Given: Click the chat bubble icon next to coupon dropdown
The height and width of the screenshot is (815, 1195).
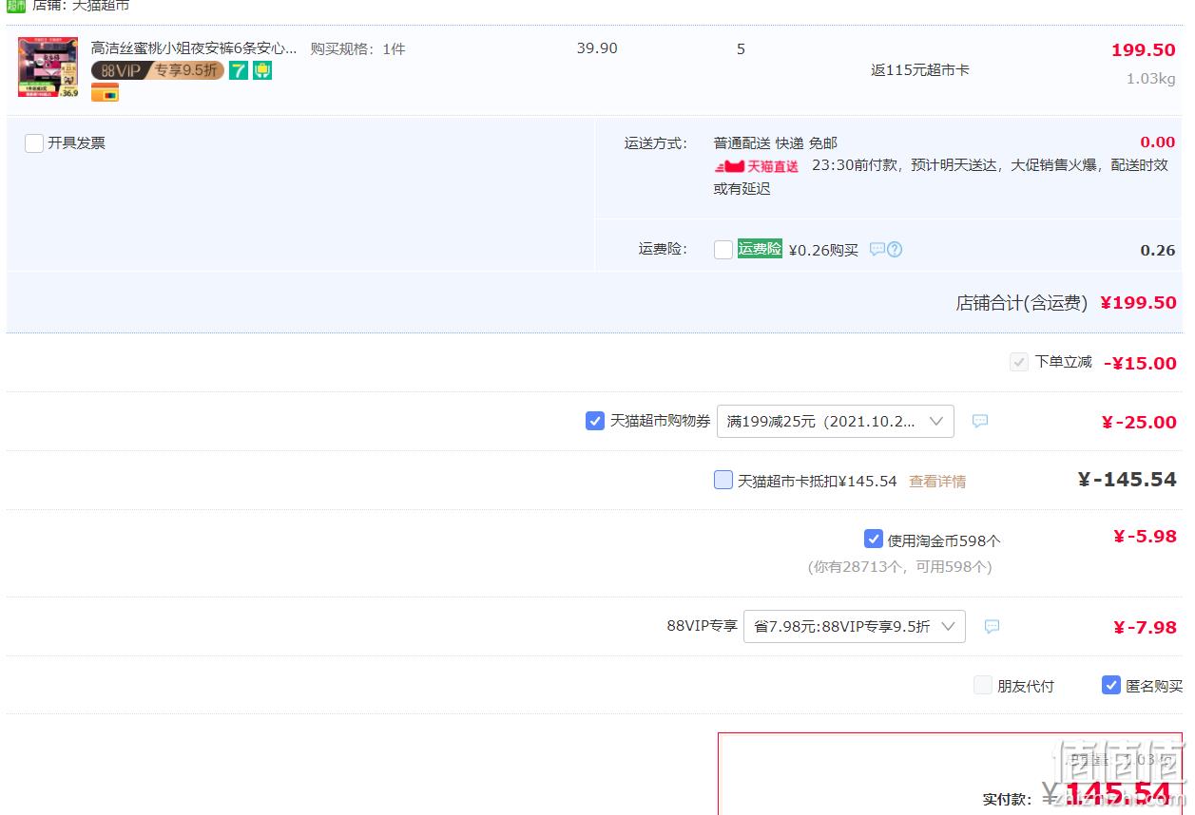Looking at the screenshot, I should click(x=980, y=421).
